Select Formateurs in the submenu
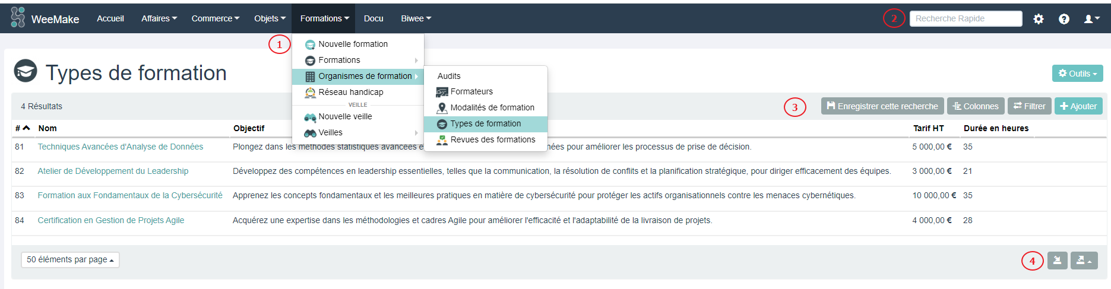This screenshot has width=1111, height=289. point(471,91)
